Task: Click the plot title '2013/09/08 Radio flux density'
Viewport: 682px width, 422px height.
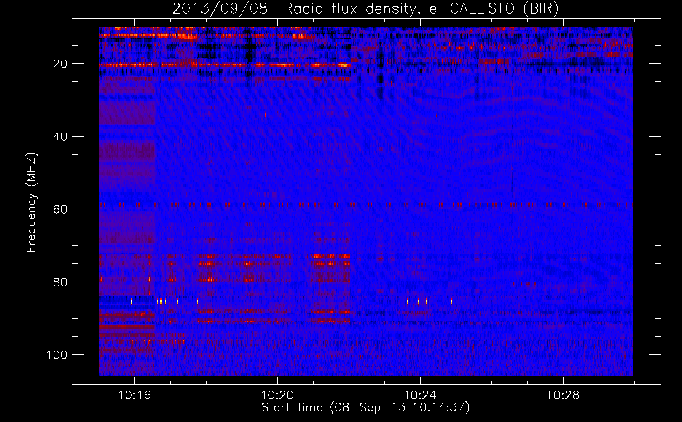Action: point(365,8)
